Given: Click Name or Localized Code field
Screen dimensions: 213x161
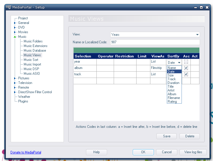Looking at the screenshot, I should tap(155, 42).
